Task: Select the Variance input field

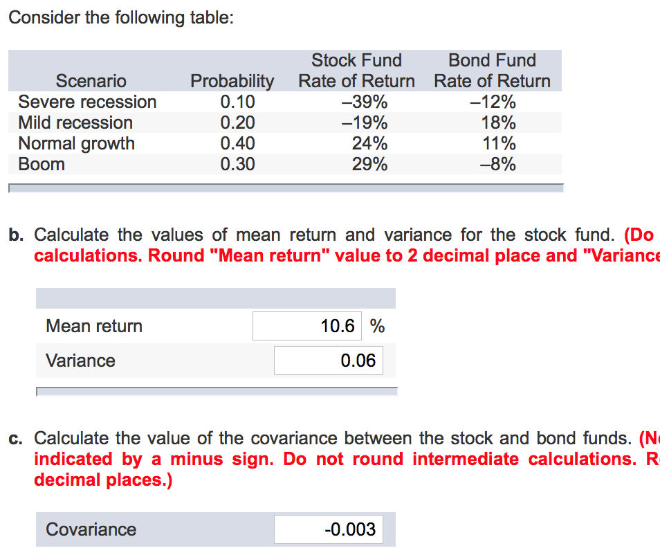Action: [x=328, y=360]
